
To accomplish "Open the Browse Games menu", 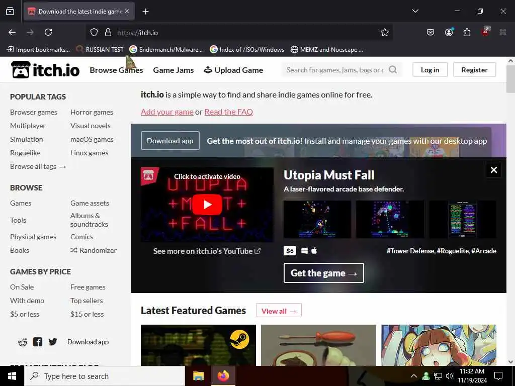I will tap(116, 70).
